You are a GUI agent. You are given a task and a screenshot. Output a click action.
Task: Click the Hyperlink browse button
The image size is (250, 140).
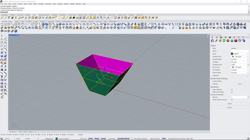(x=247, y=76)
